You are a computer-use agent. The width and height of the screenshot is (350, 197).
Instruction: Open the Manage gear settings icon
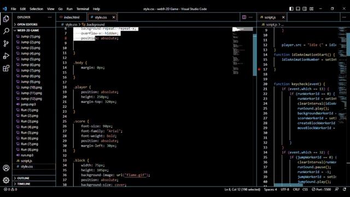click(6, 180)
